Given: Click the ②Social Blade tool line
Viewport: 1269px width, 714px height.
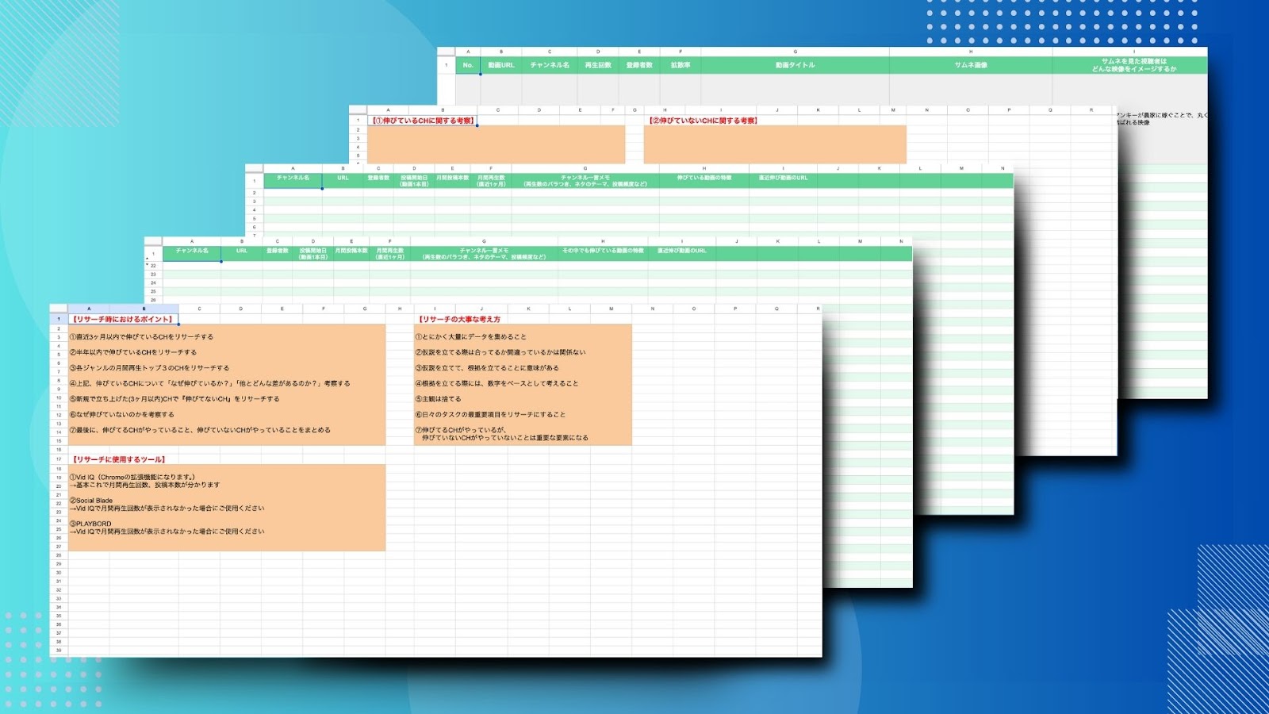Looking at the screenshot, I should tap(91, 501).
